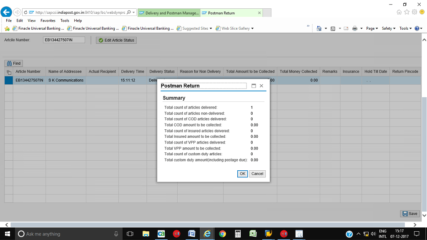Click the Article Number input field
Image resolution: width=427 pixels, height=240 pixels.
coord(64,40)
